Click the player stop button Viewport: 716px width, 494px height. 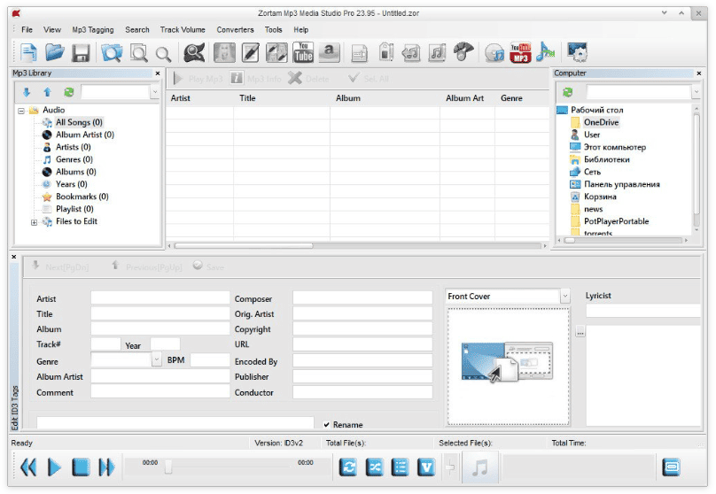[x=81, y=467]
